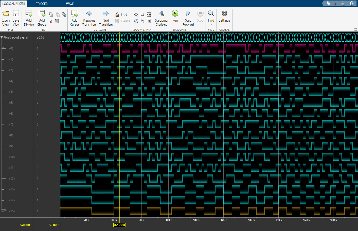Lock Cursor 1 in place

[122, 14]
